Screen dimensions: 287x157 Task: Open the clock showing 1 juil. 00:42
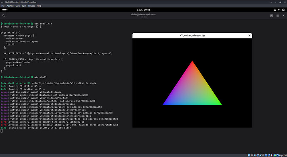pos(143,10)
